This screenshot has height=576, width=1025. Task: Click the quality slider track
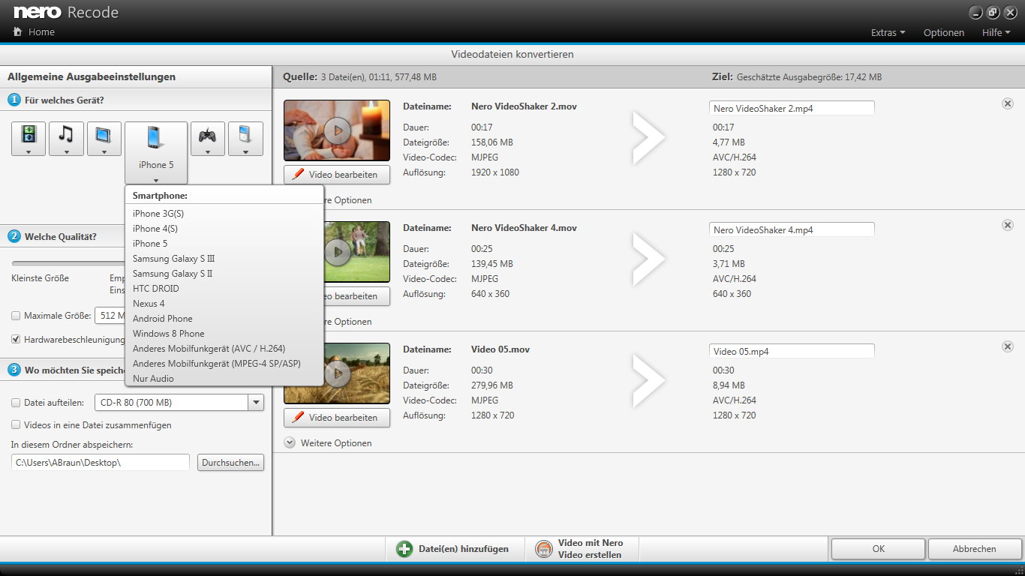(68, 263)
